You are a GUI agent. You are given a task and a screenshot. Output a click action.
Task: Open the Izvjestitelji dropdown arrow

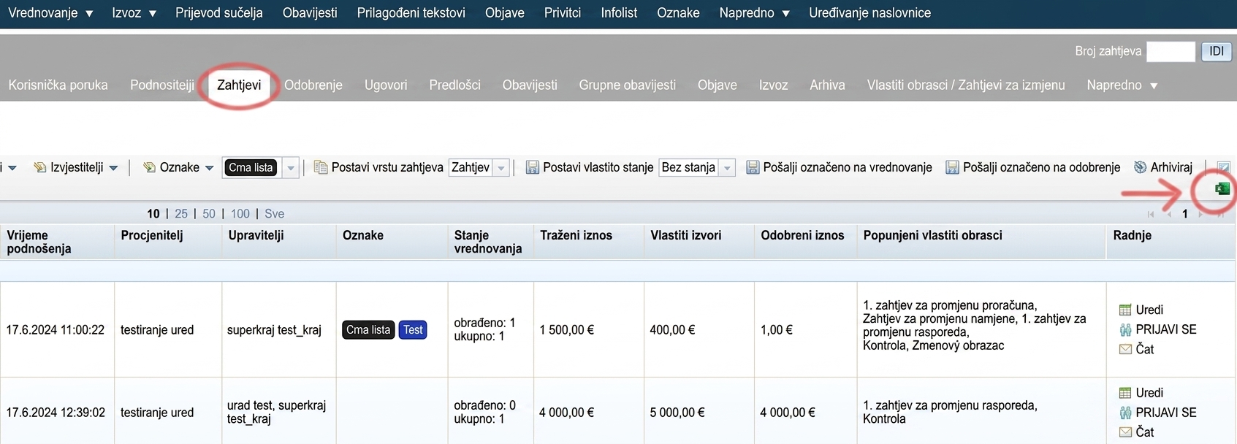pos(113,168)
